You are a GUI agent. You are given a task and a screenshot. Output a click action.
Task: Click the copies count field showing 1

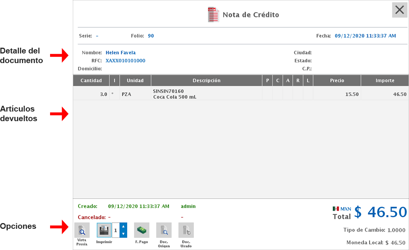click(115, 230)
